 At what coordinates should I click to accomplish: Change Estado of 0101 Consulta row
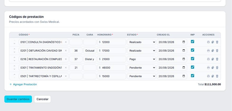coord(141,42)
